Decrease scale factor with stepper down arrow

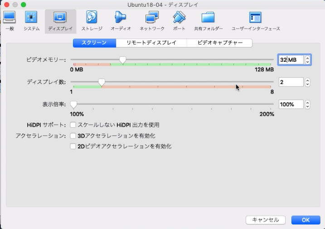tap(308, 106)
